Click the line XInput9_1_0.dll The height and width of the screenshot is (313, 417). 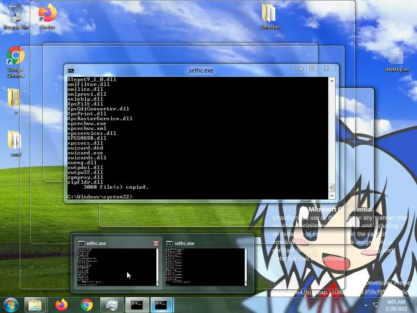[92, 79]
